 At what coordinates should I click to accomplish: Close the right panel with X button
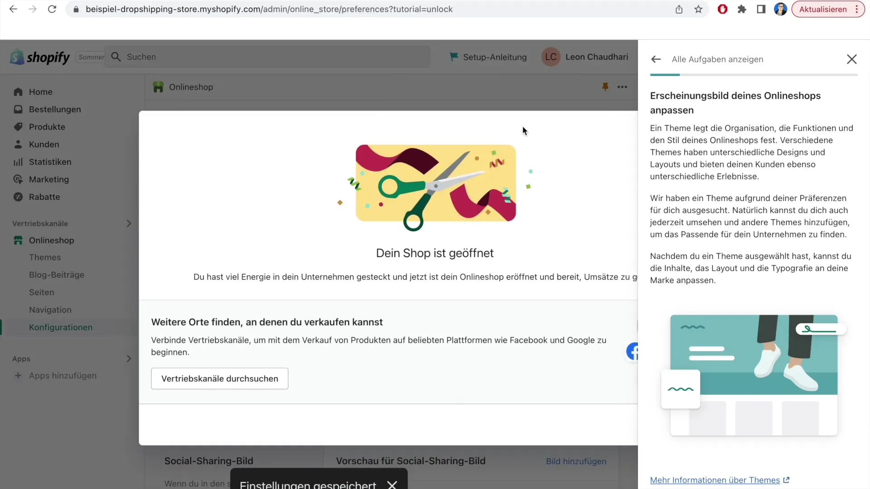pos(851,58)
